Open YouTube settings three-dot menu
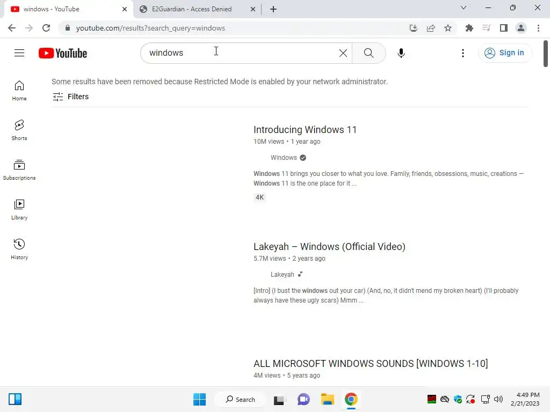 coord(462,53)
